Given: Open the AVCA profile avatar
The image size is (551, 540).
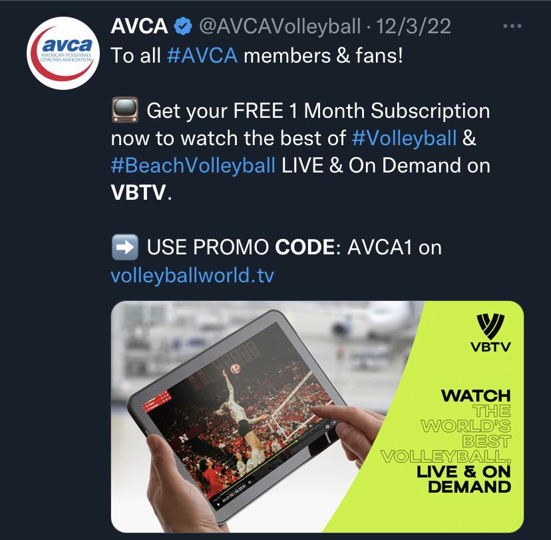Looking at the screenshot, I should (x=63, y=53).
